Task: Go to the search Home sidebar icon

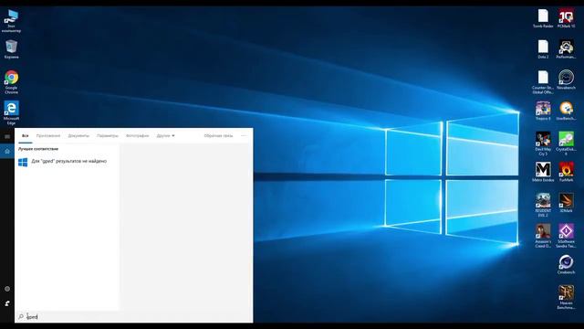Action: tap(7, 151)
